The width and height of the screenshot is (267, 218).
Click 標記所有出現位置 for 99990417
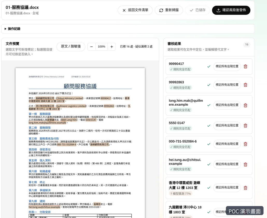tap(227, 66)
